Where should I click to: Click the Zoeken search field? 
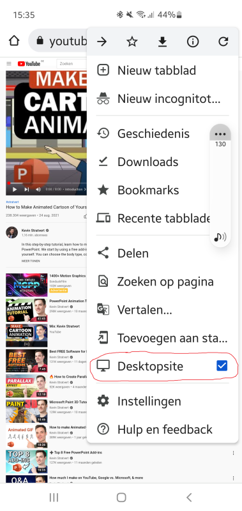pos(72,63)
